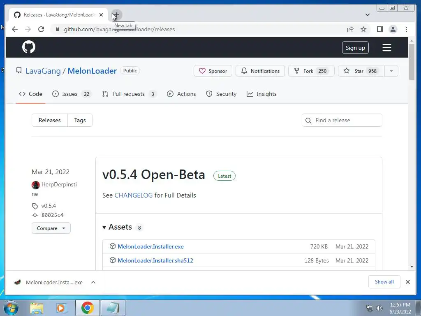Switch to Chrome taskbar button
Screen dimensions: 421x316
[87, 308]
